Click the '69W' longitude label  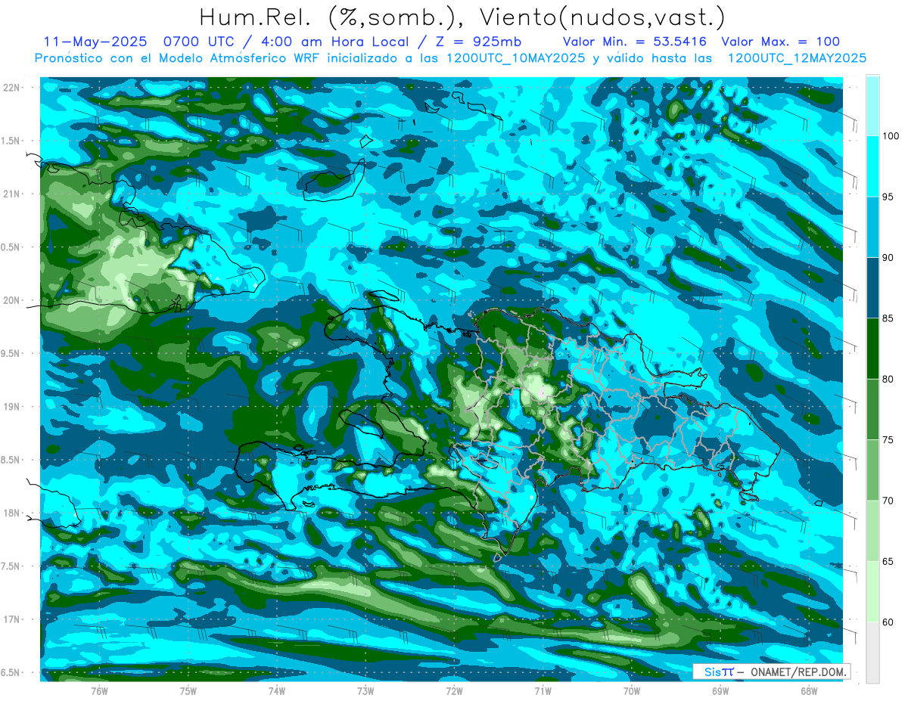pos(720,690)
